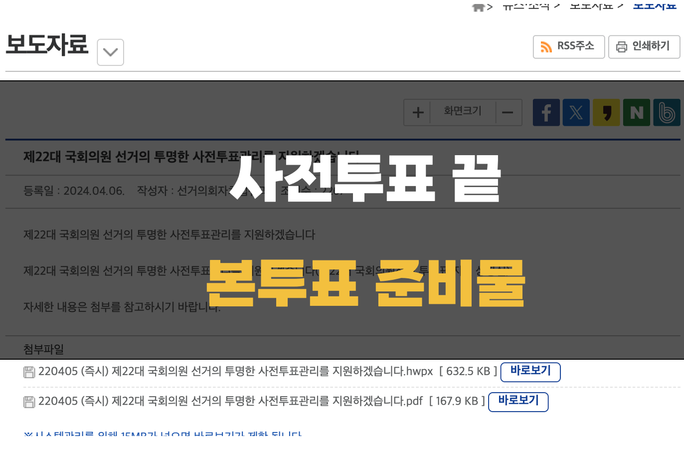Select the article title text
This screenshot has height=461, width=684.
point(191,157)
